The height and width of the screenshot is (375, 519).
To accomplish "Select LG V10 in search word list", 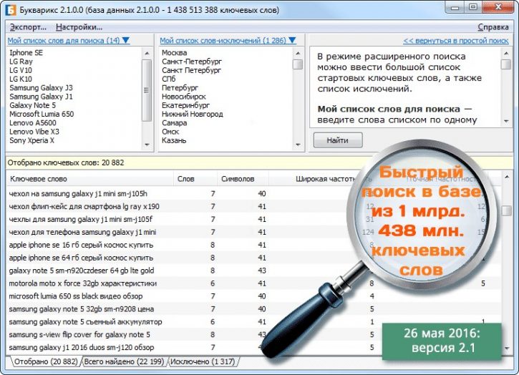I will pos(21,70).
